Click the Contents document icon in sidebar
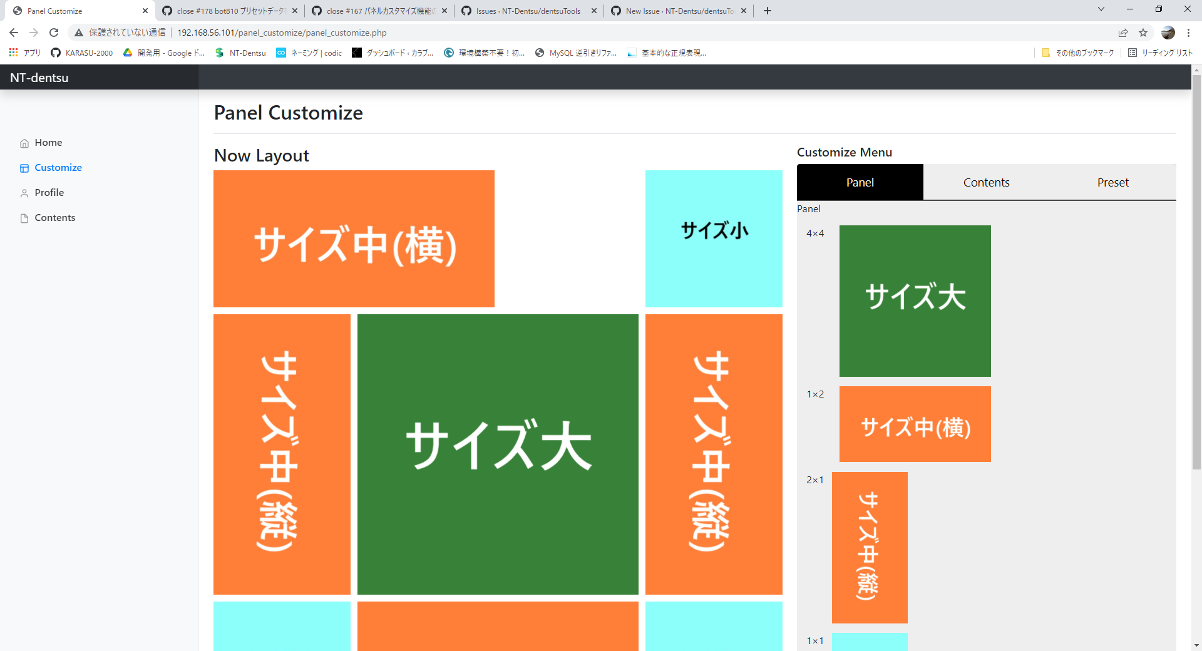Image resolution: width=1202 pixels, height=651 pixels. (x=24, y=217)
